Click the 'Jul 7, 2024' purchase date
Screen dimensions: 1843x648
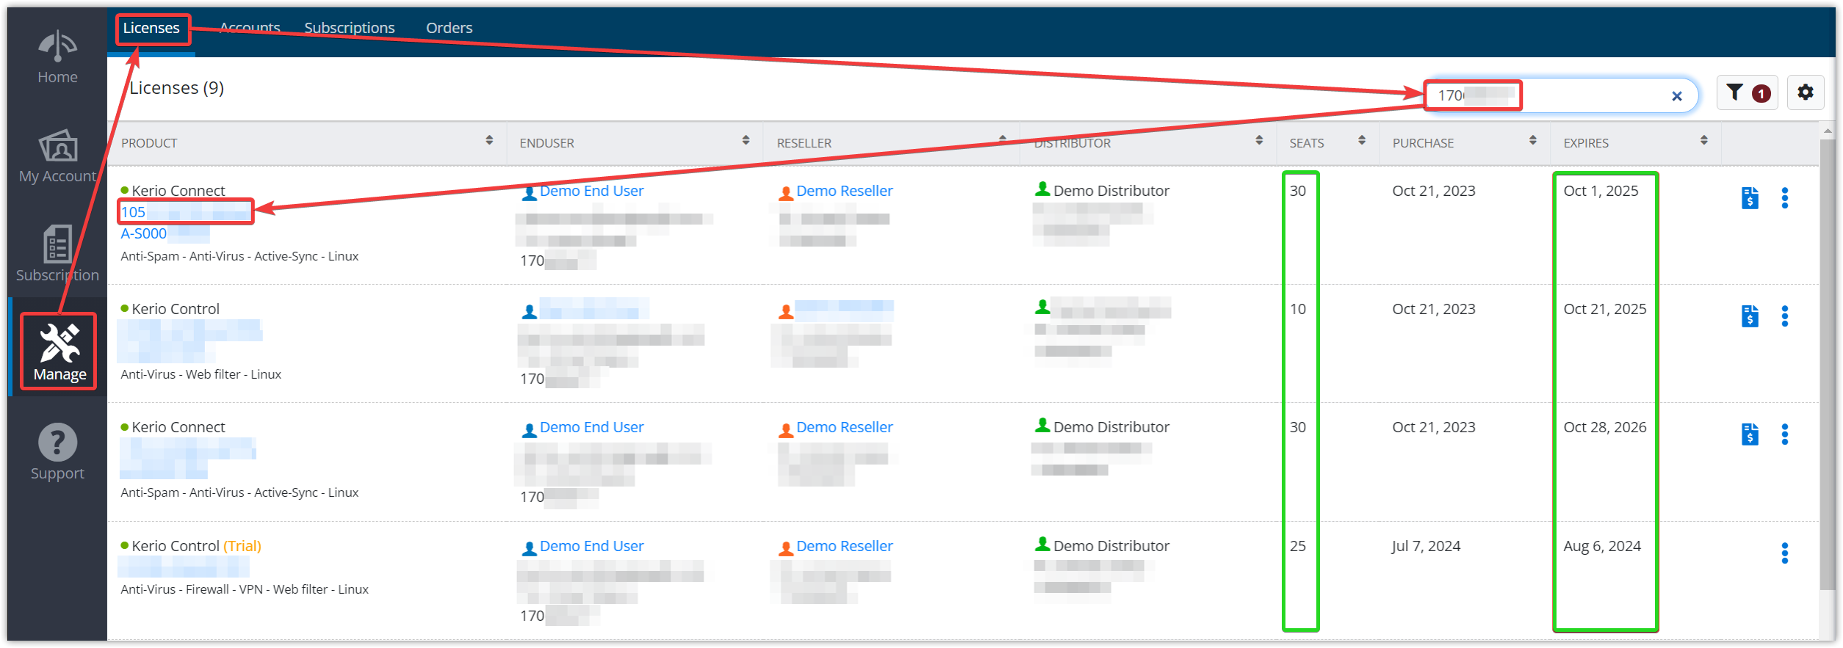pos(1426,546)
